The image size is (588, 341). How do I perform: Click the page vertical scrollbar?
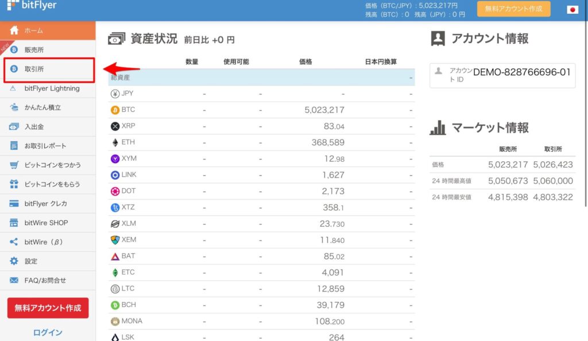[586, 113]
